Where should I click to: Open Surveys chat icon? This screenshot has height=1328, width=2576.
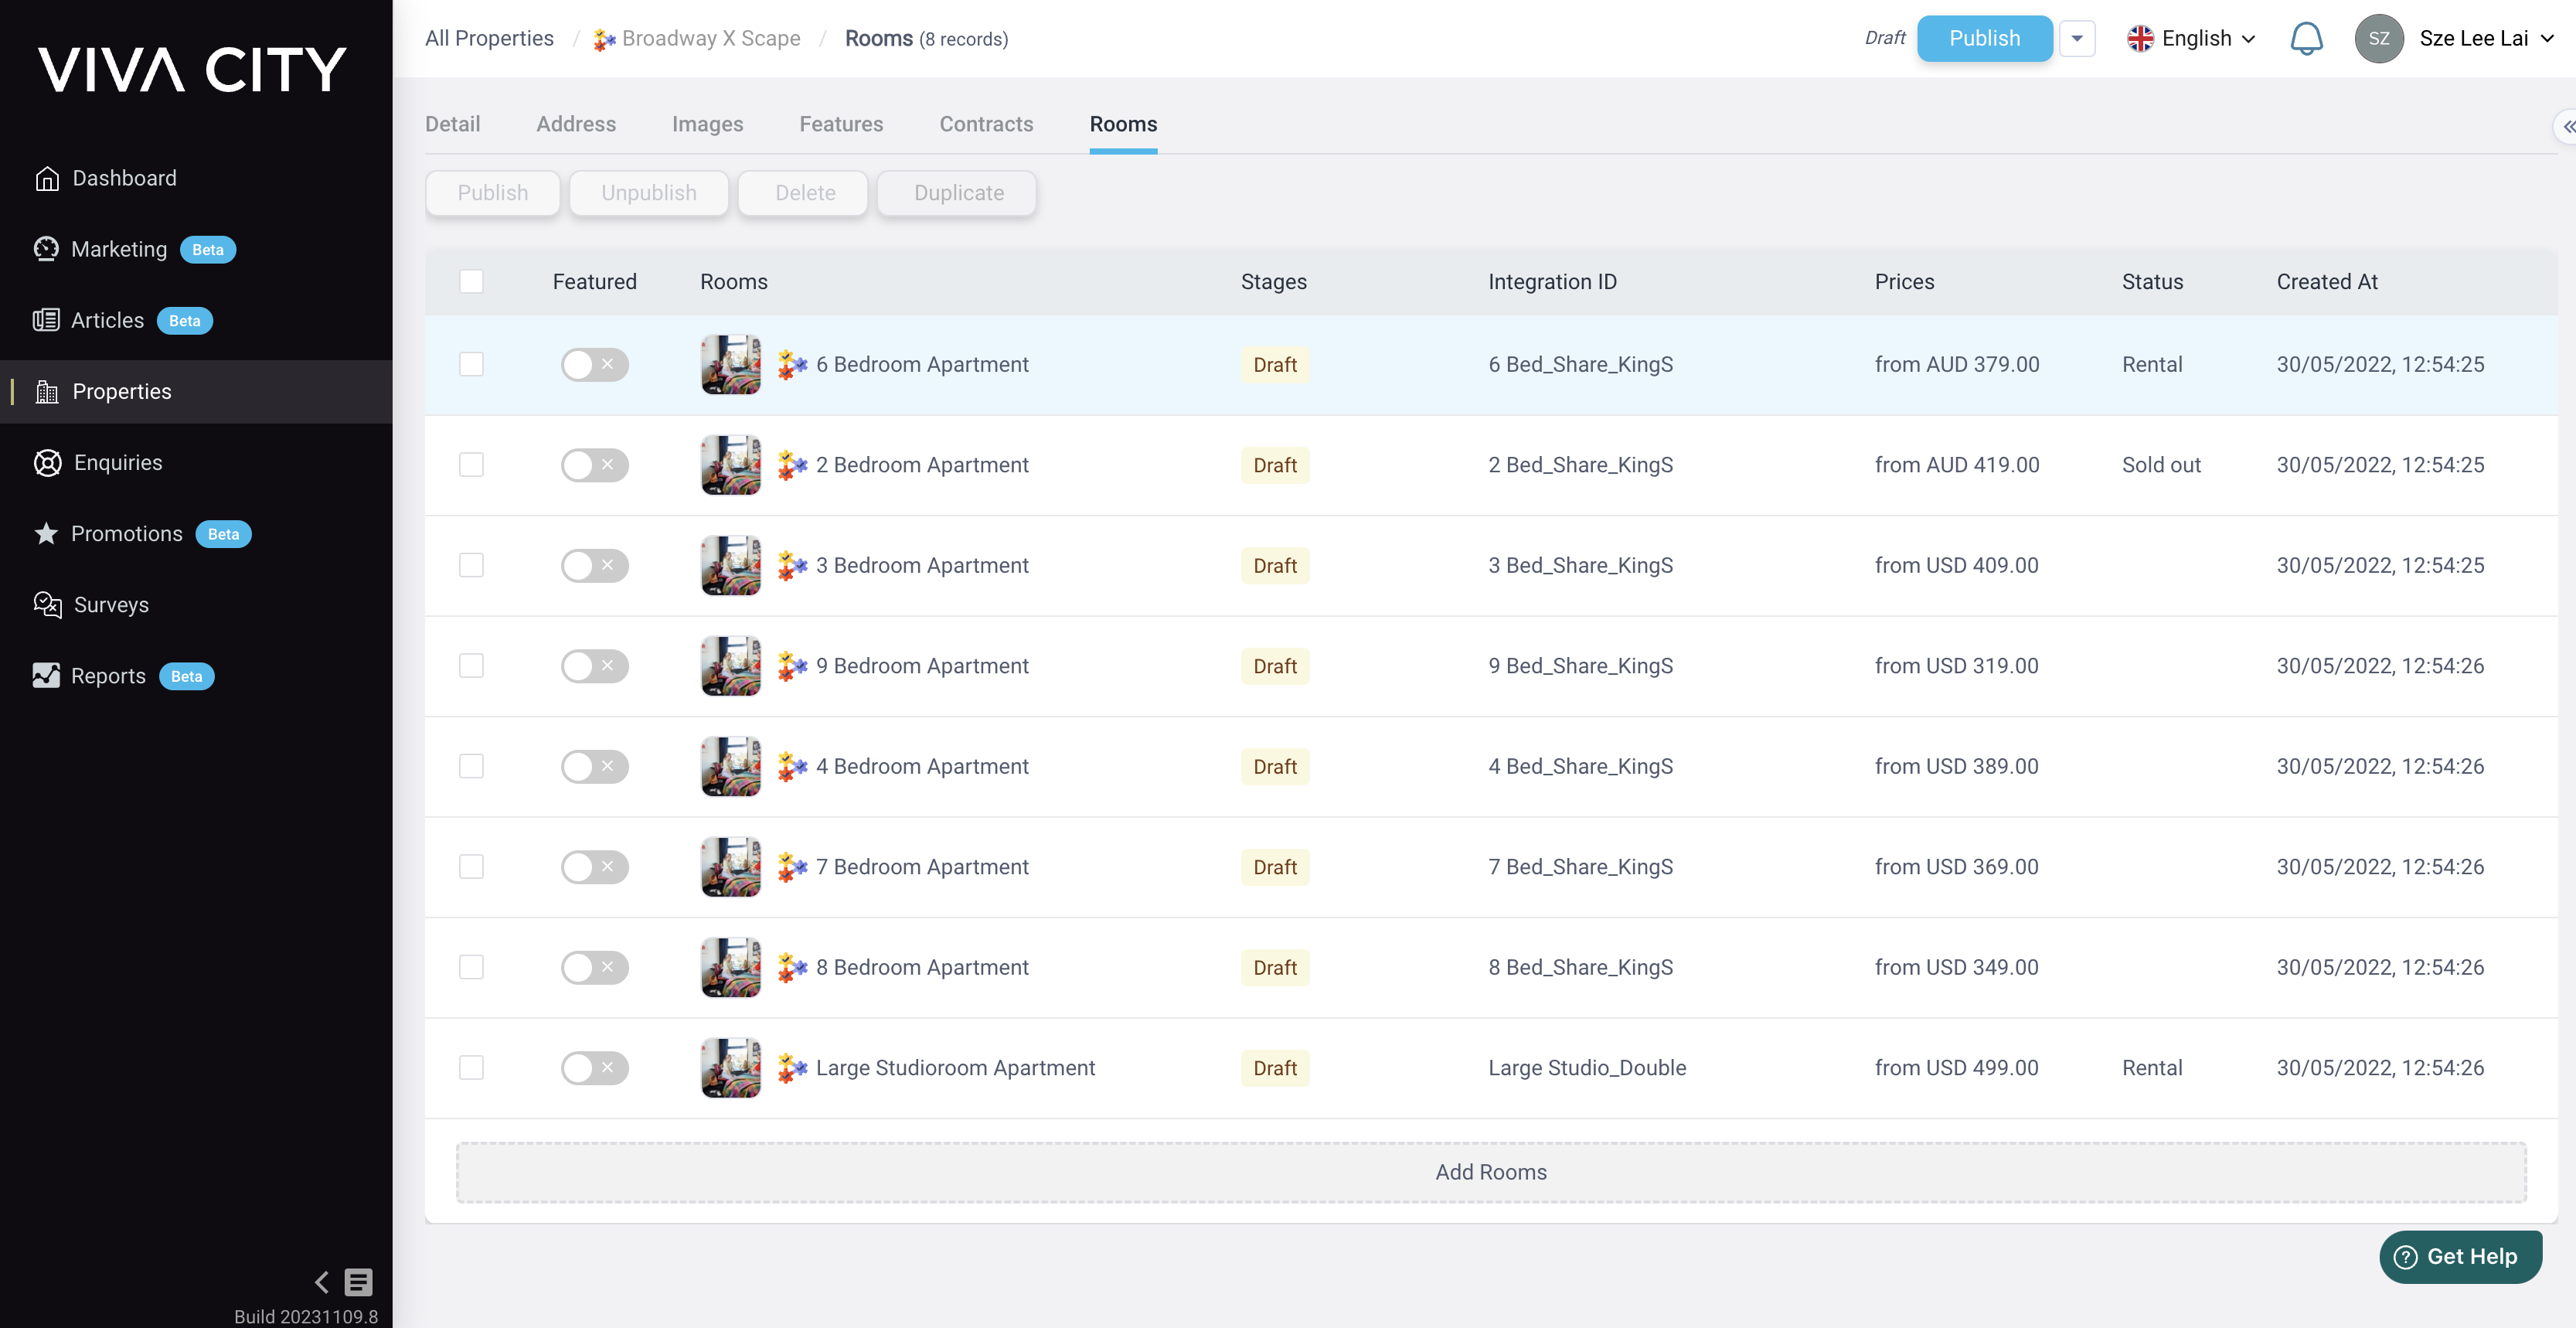[x=47, y=605]
